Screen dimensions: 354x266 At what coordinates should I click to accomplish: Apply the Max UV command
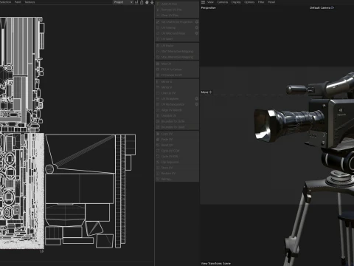(177, 64)
